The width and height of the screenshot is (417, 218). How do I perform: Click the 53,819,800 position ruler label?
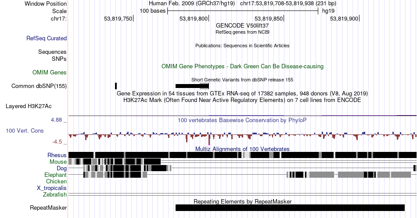tap(193, 19)
